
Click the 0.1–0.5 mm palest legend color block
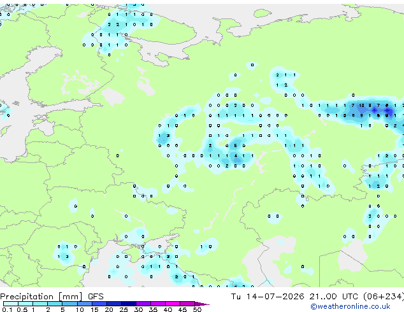pos(11,304)
